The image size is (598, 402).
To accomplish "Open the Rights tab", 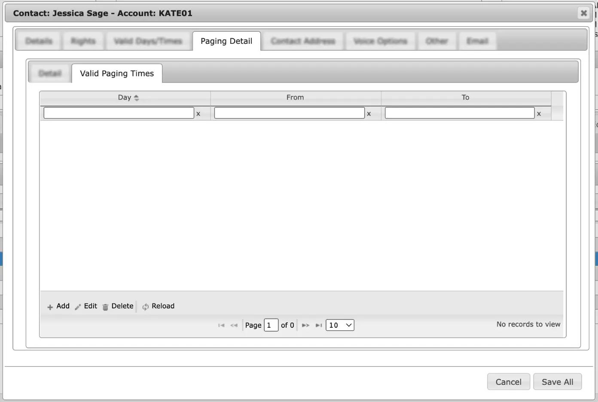I will click(83, 41).
